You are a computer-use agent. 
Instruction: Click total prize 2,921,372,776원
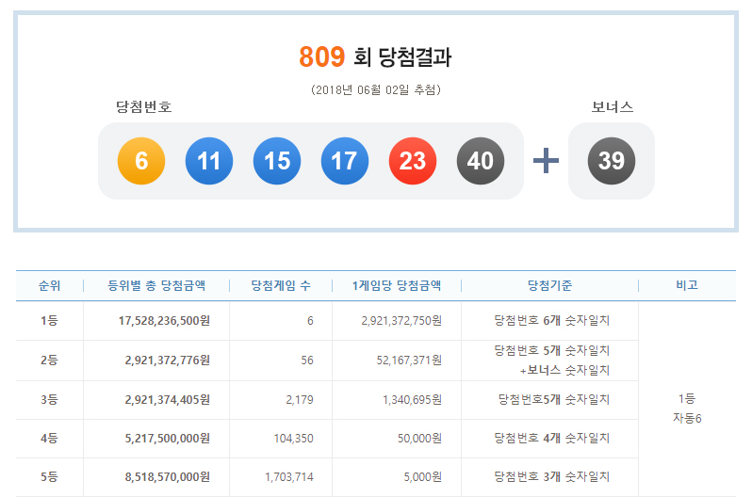(x=168, y=361)
